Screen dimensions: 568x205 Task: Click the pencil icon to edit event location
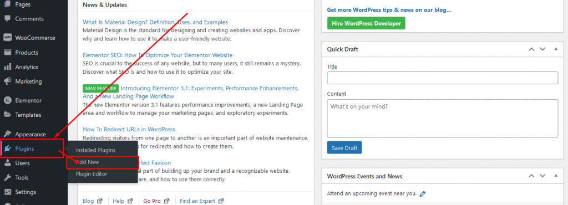click(x=422, y=194)
